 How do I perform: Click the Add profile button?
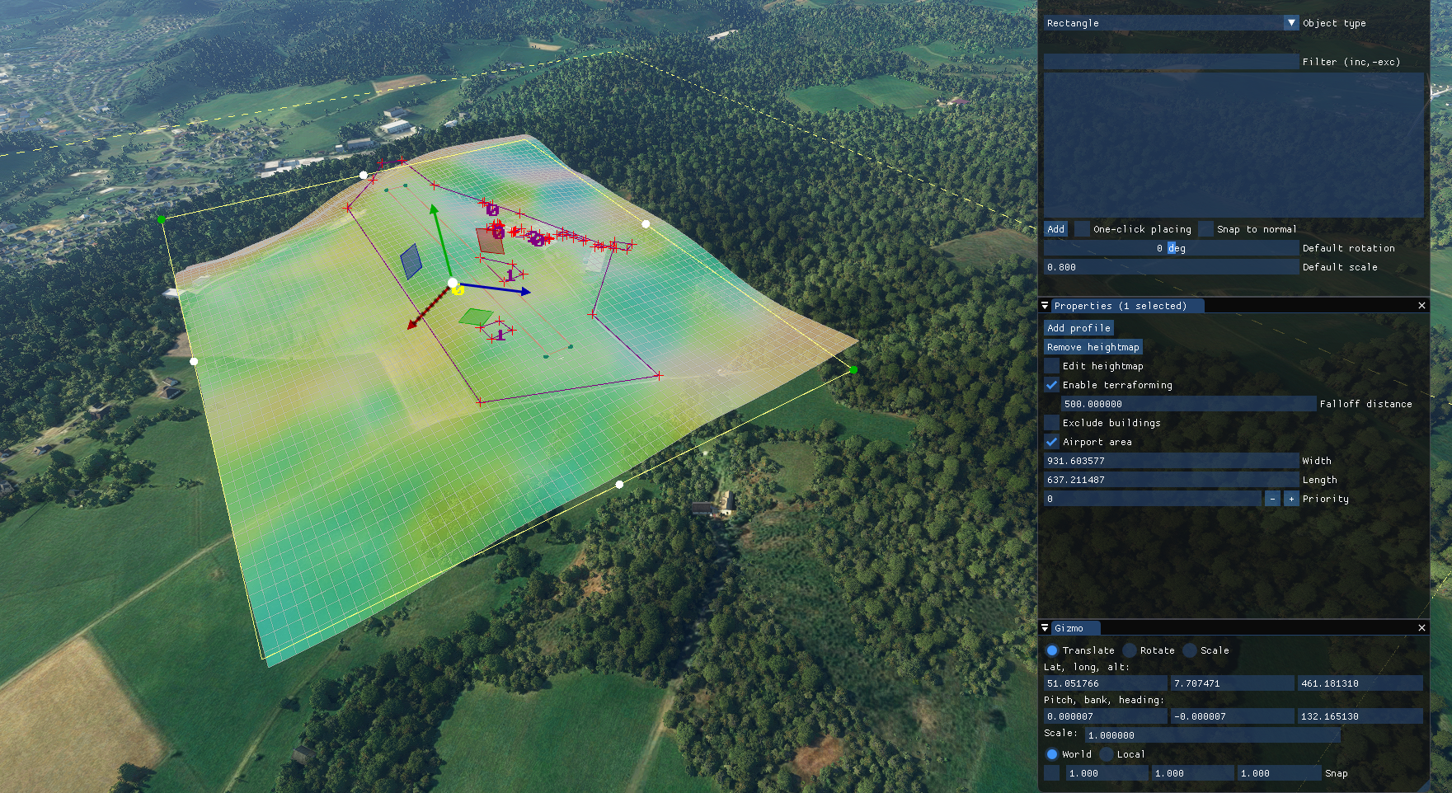click(x=1078, y=328)
